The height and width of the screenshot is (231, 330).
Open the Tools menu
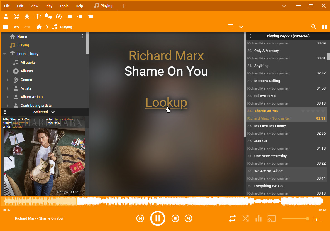tap(64, 6)
